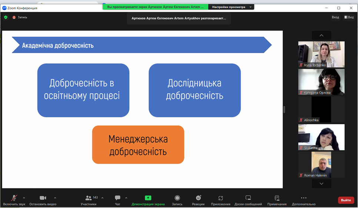Unmute microphone with Включить звук
The image size is (358, 208).
pos(14,198)
